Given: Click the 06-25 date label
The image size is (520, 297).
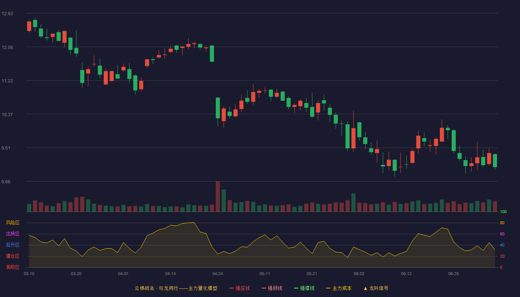Looking at the screenshot, I should (454, 274).
